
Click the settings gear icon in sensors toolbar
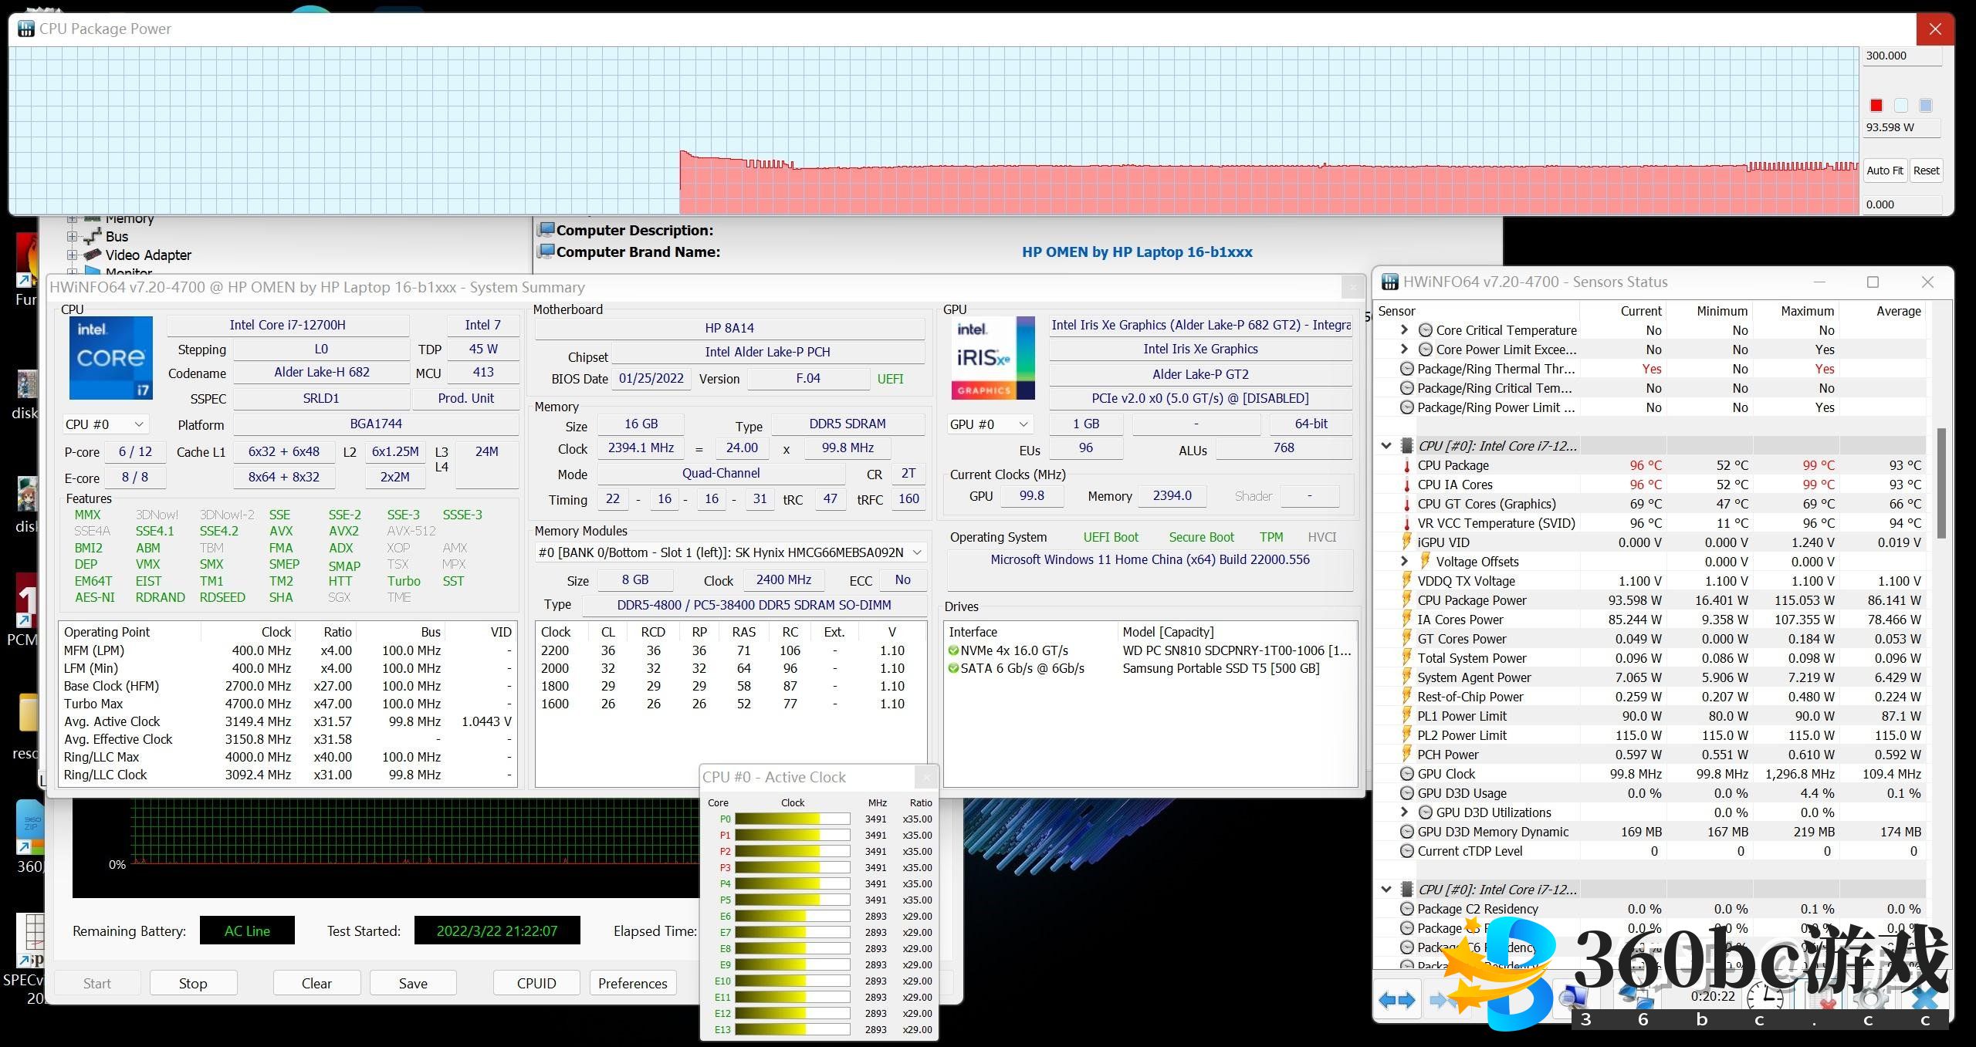(x=1869, y=1001)
